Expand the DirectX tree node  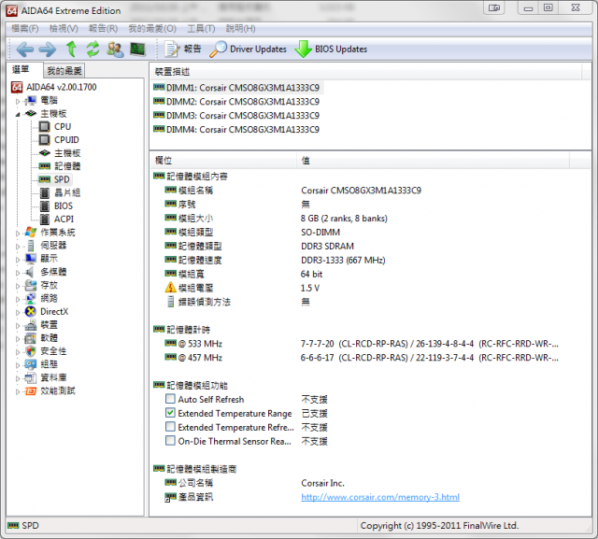(18, 313)
